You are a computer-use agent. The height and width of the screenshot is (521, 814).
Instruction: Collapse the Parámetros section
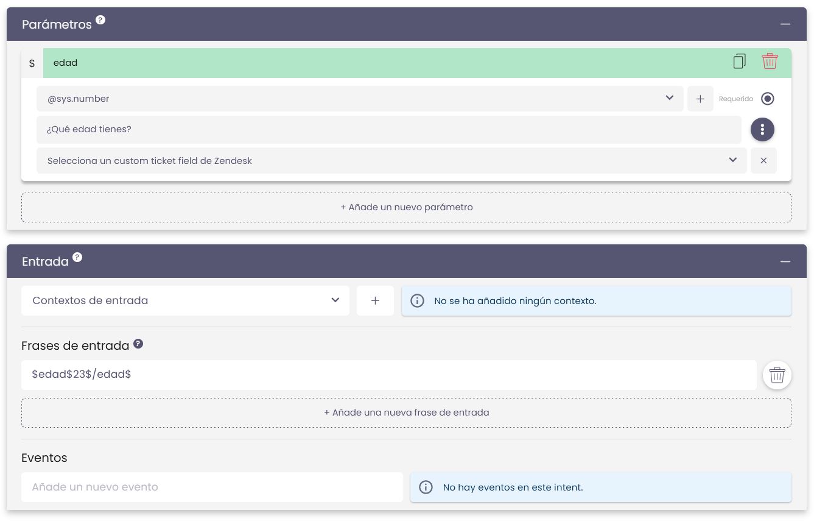click(785, 24)
